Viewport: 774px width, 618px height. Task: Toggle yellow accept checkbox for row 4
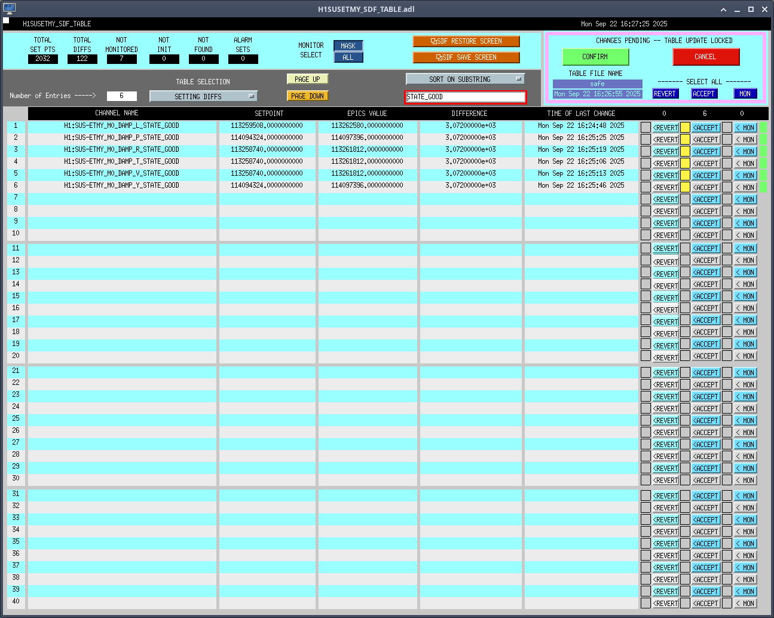tap(685, 164)
